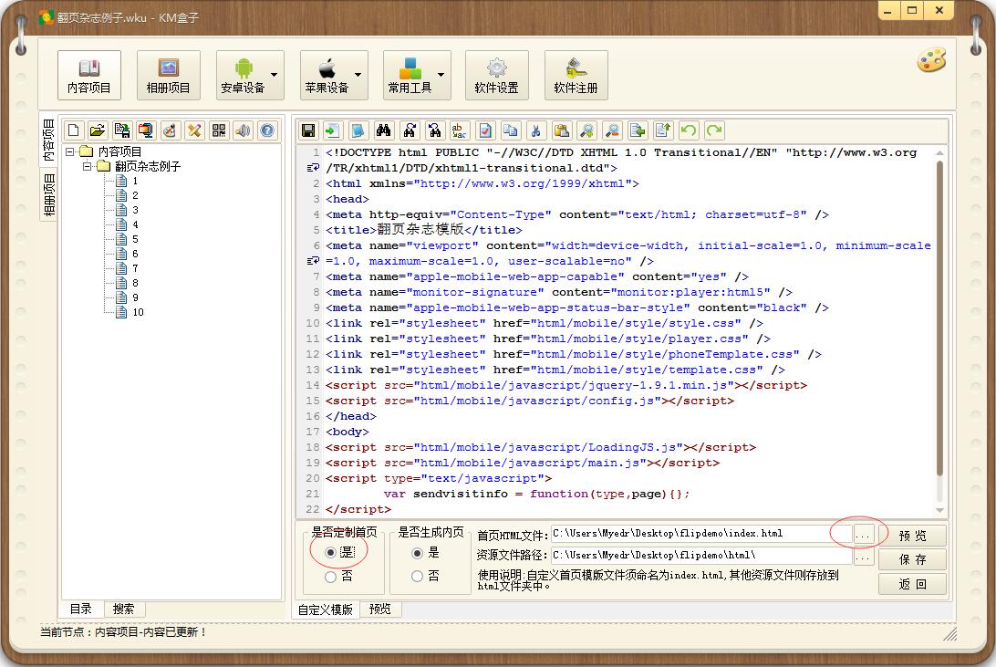Viewport: 996px width, 667px height.
Task: Switch to the 搜索 tab
Action: [123, 609]
